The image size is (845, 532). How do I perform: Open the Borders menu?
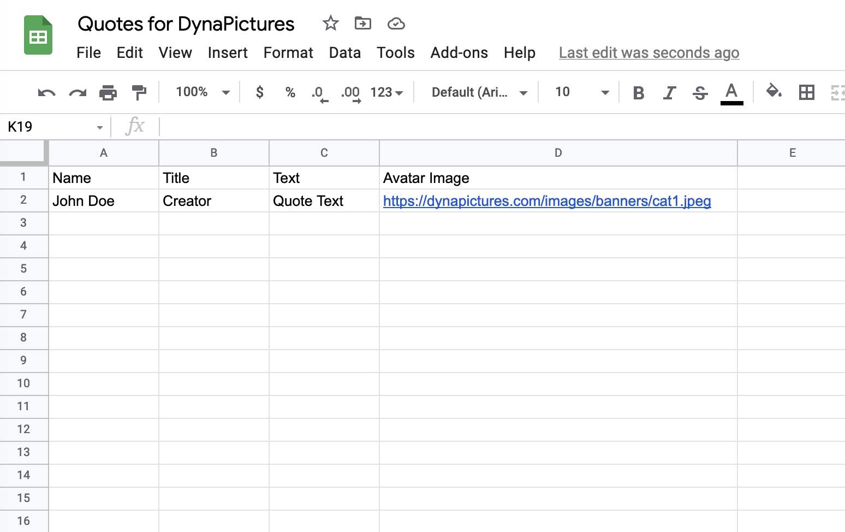coord(807,92)
